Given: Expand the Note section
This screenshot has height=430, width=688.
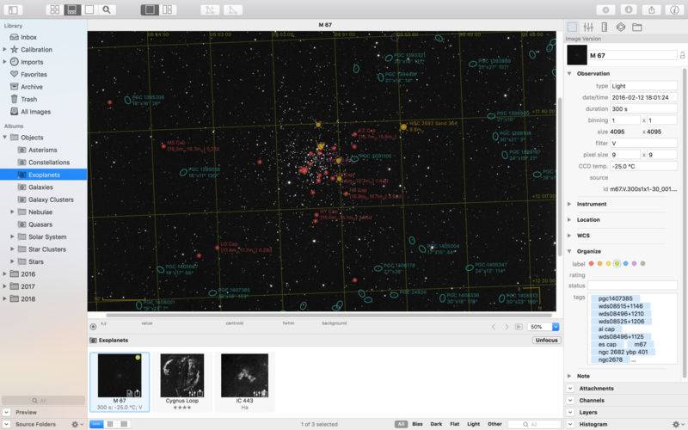Looking at the screenshot, I should [569, 376].
